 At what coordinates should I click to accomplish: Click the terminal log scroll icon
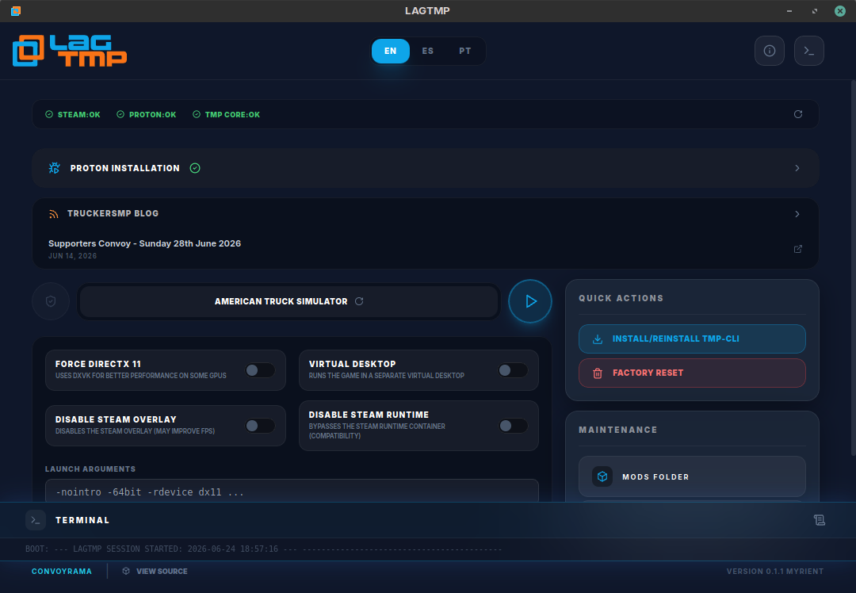819,520
